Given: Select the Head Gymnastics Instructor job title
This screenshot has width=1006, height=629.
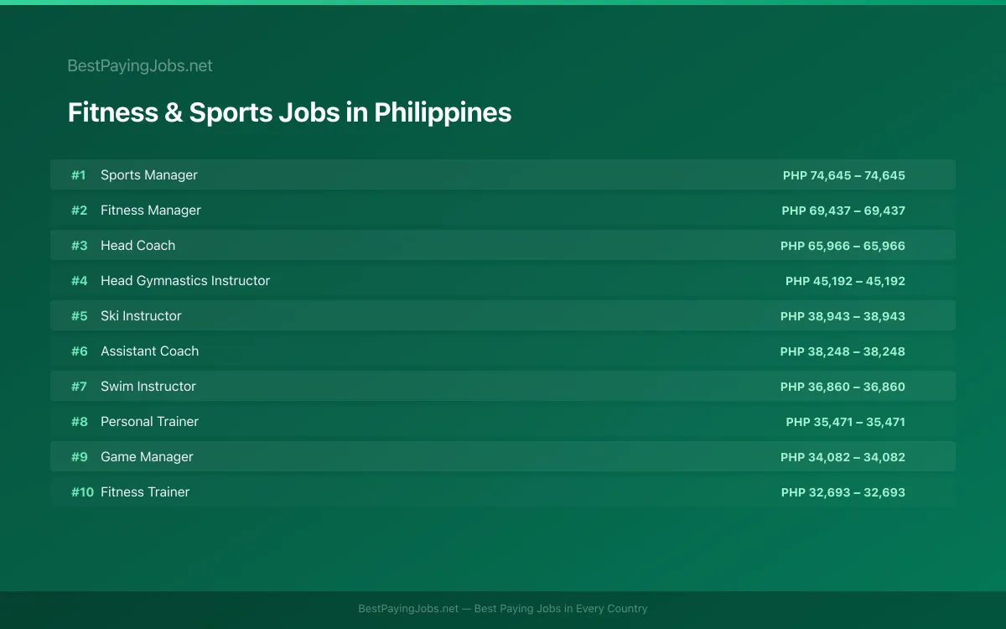Looking at the screenshot, I should tap(185, 281).
